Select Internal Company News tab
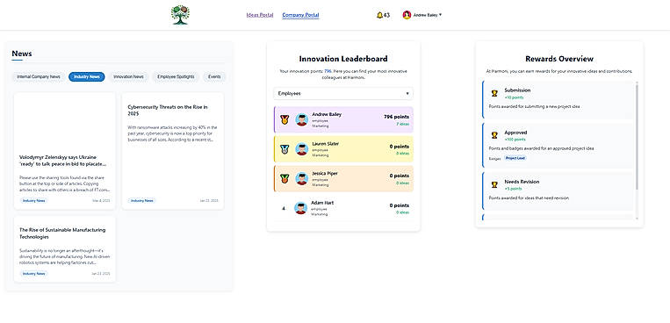 coord(39,77)
